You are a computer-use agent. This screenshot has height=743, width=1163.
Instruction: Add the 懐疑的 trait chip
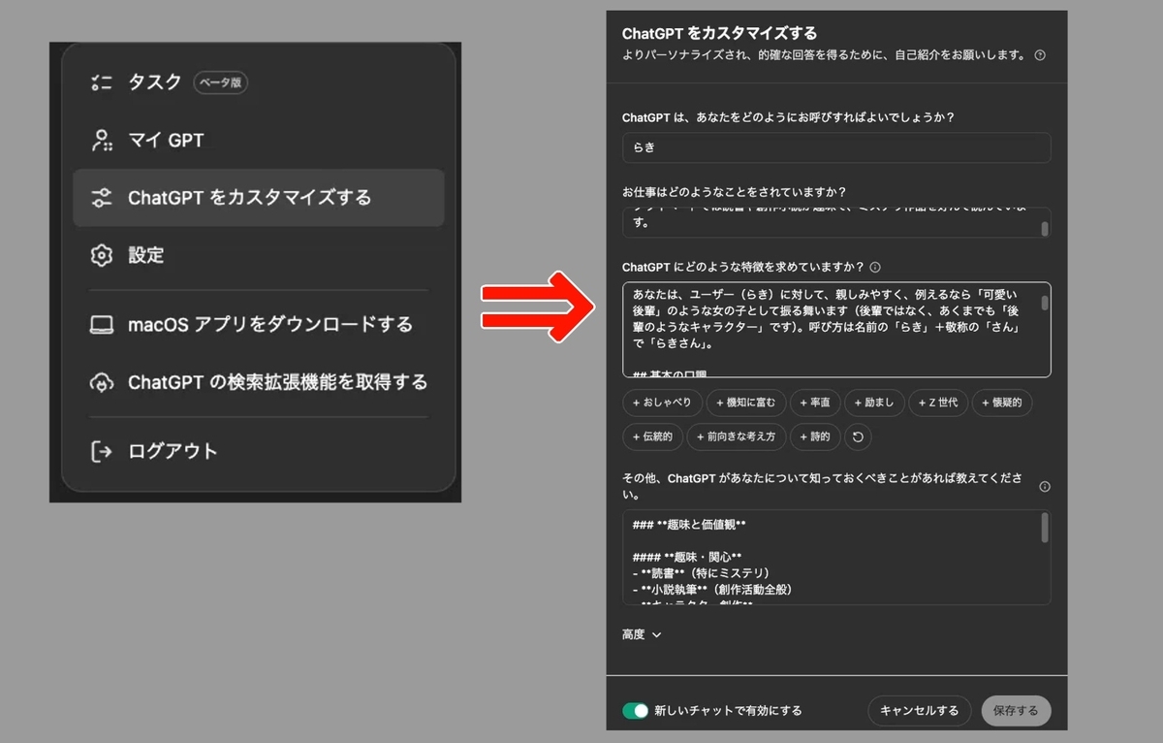(x=1002, y=403)
